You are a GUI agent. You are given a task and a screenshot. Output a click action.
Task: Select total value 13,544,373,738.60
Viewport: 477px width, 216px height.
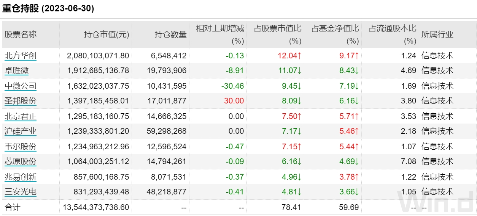click(96, 207)
